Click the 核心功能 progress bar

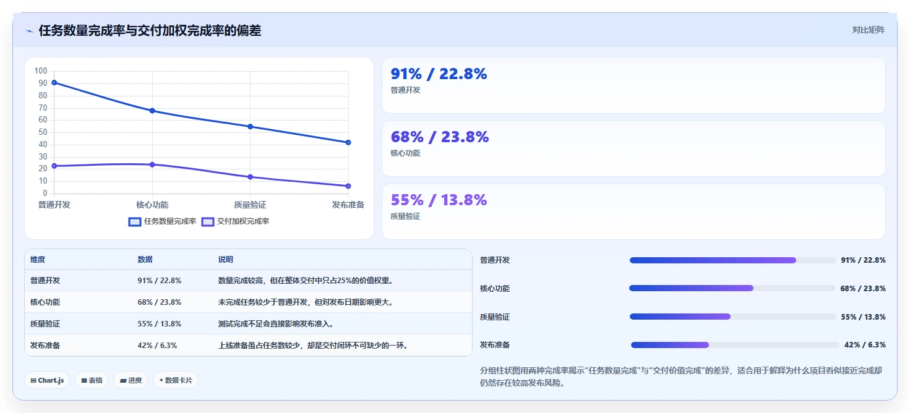click(732, 288)
